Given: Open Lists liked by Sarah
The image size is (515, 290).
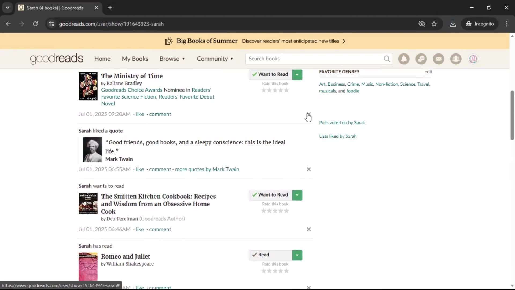Looking at the screenshot, I should [338, 136].
